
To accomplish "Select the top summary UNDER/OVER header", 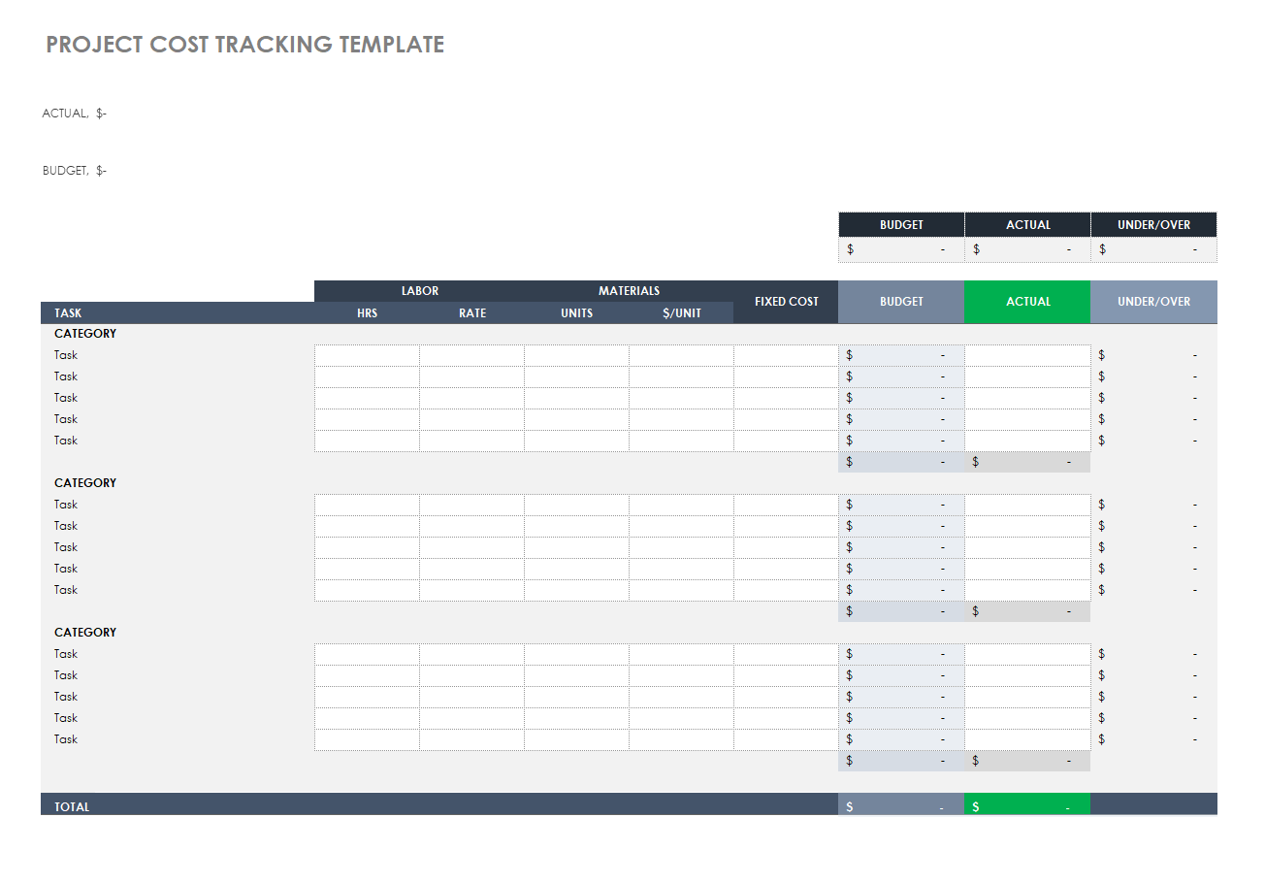I will (x=1153, y=225).
